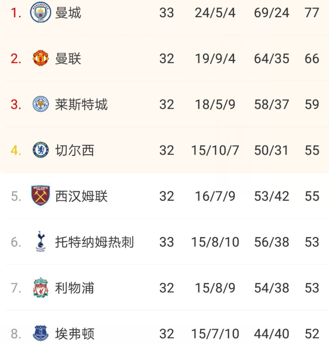Screen dimensions: 329x344
Task: Open the 曼联 team name
Action: pos(68,59)
